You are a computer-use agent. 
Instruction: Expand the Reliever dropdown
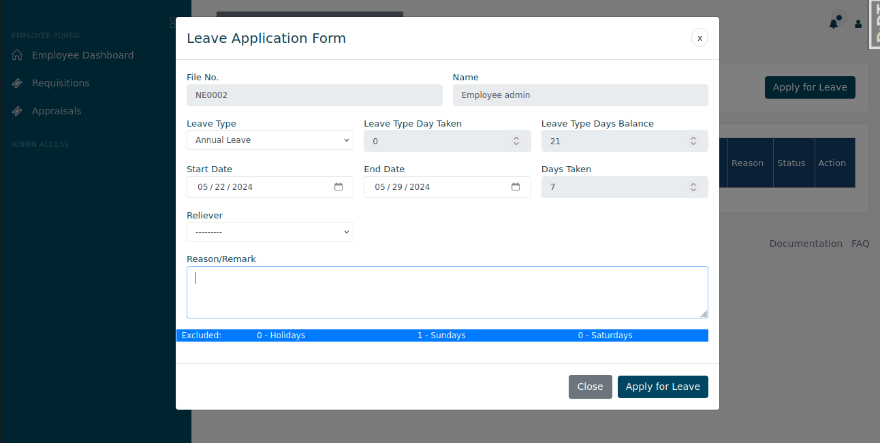pyautogui.click(x=270, y=232)
